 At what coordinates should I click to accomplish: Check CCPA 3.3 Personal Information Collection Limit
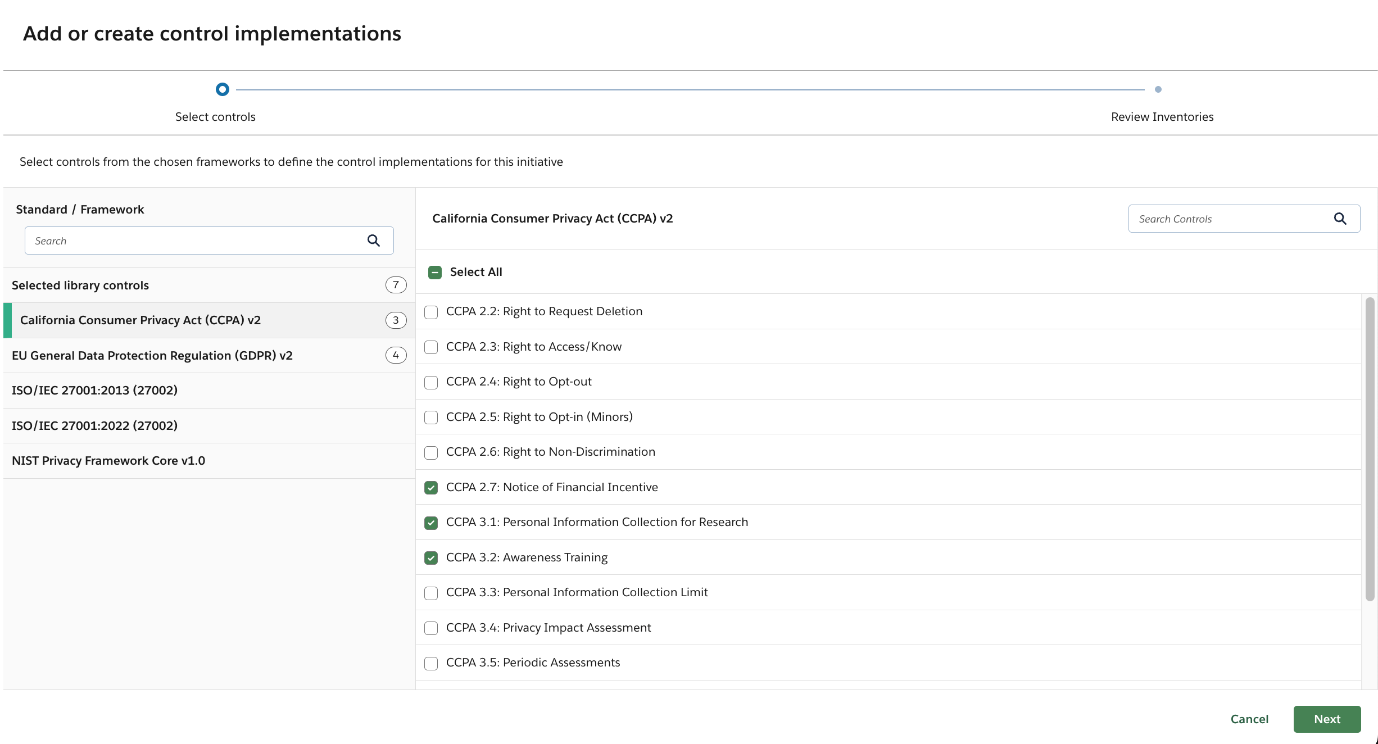[431, 593]
